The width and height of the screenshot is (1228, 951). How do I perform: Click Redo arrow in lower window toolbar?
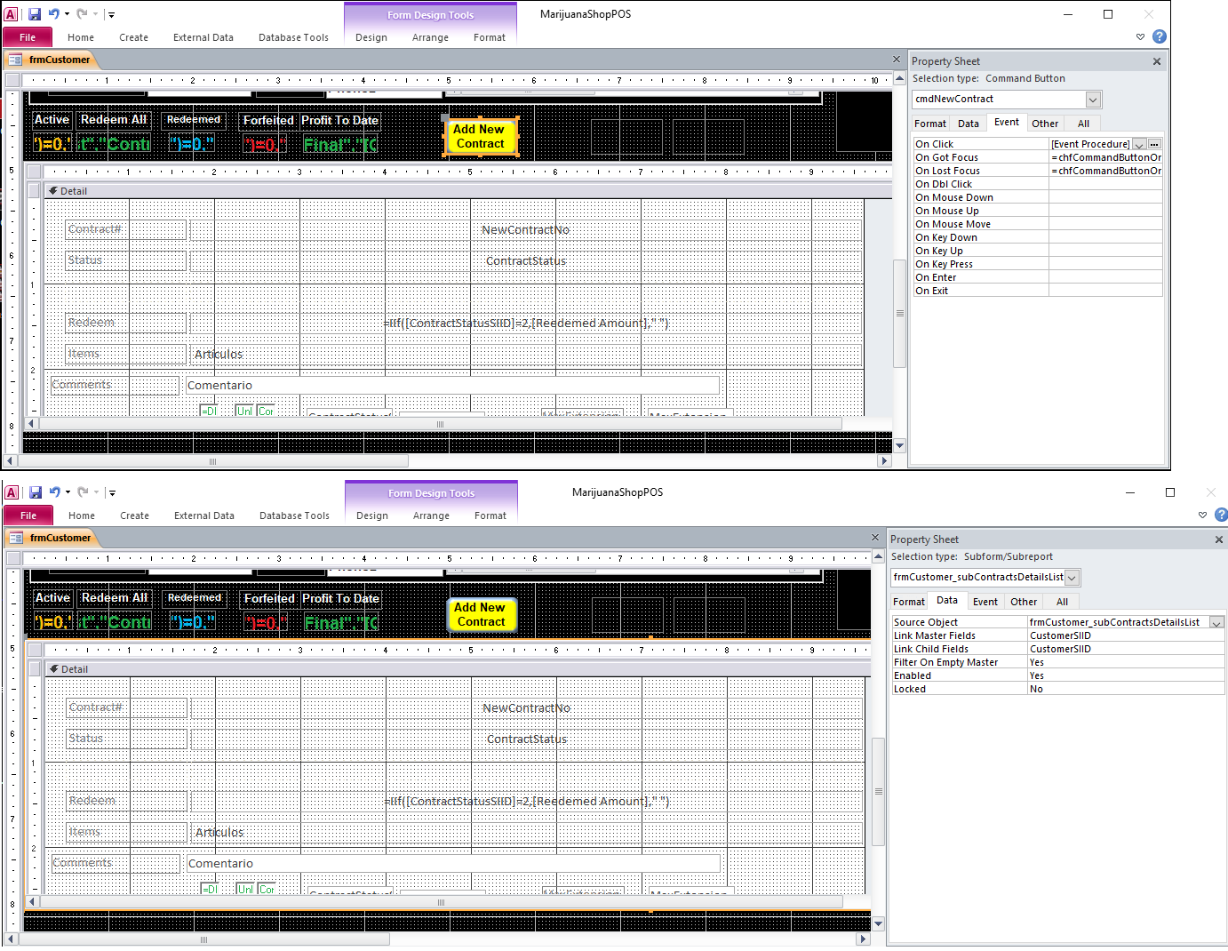(x=83, y=492)
